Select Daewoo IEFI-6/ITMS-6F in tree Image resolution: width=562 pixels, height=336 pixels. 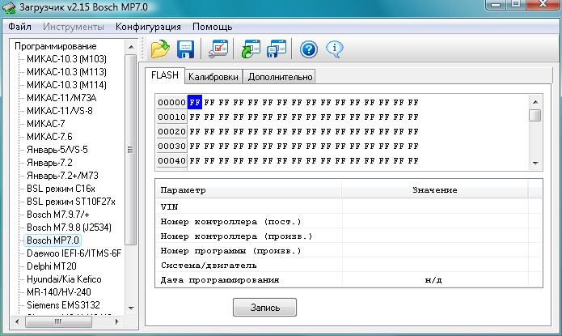coord(74,253)
